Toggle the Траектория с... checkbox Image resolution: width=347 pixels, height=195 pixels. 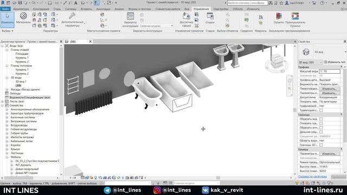coord(321,110)
